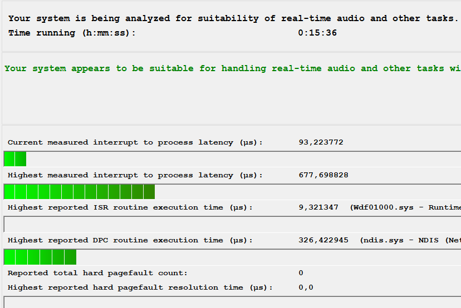Screen dimensions: 461x308
Task: Click 'Reported total hard pagefault count' label
Action: point(97,273)
